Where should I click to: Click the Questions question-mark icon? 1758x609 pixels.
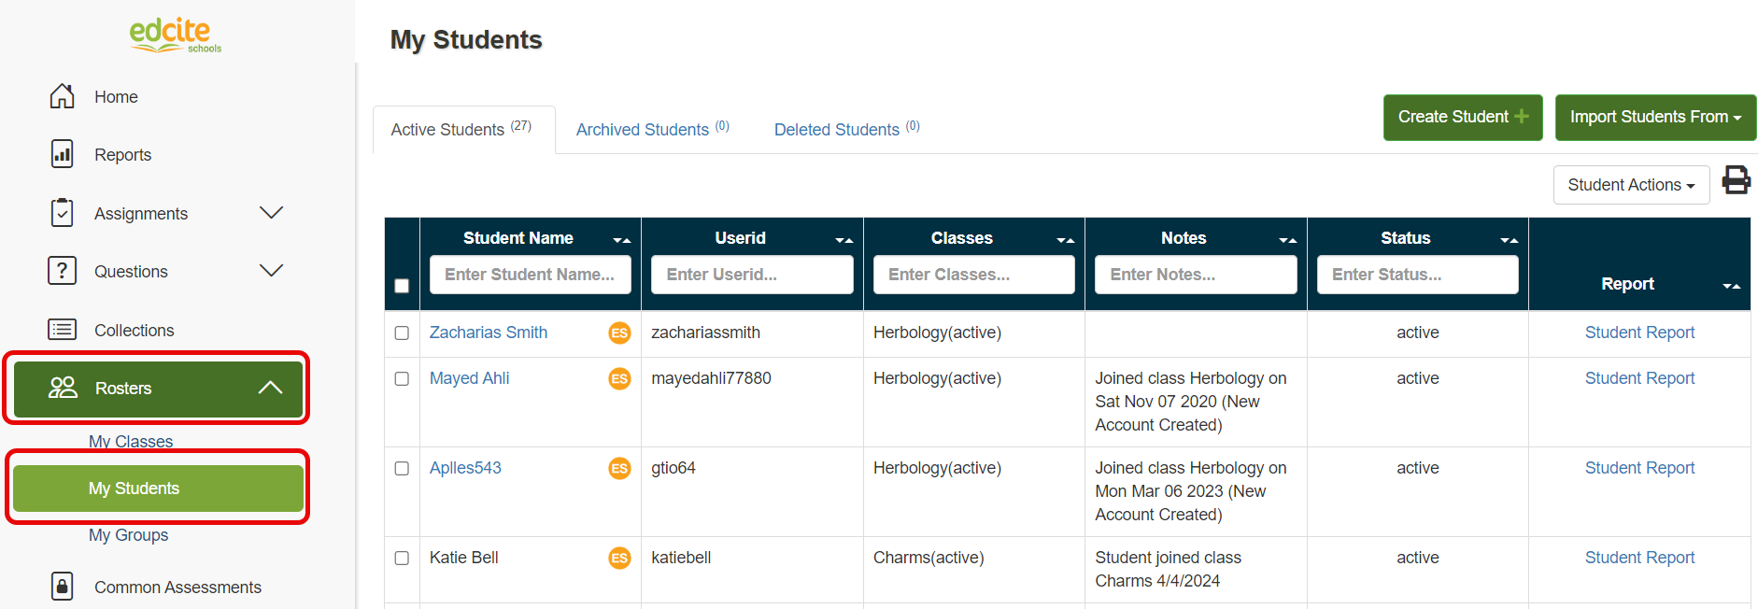coord(62,271)
